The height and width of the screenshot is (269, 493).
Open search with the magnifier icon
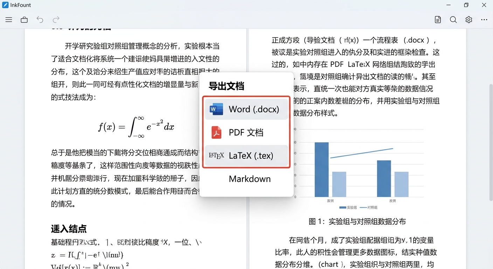453,20
